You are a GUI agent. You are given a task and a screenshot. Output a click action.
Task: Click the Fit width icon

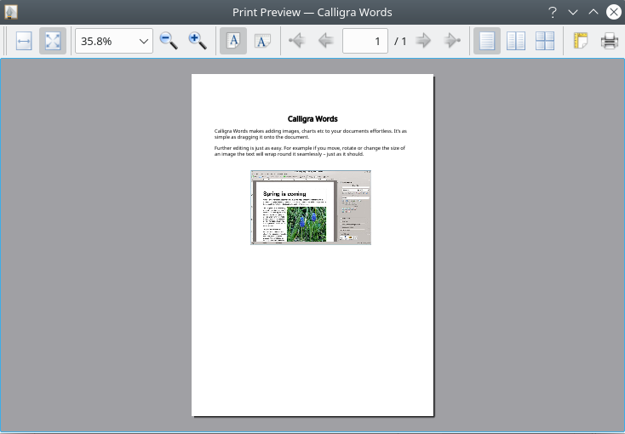pos(24,41)
